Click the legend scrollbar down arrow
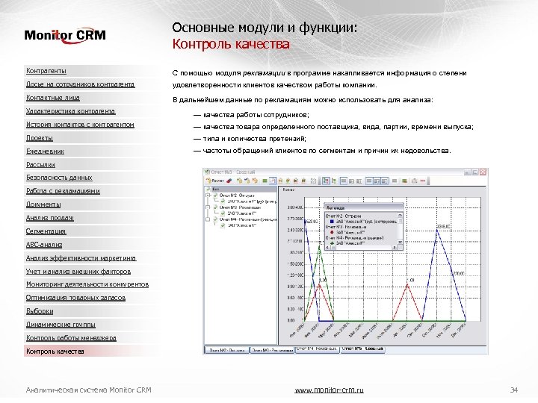 [400, 242]
